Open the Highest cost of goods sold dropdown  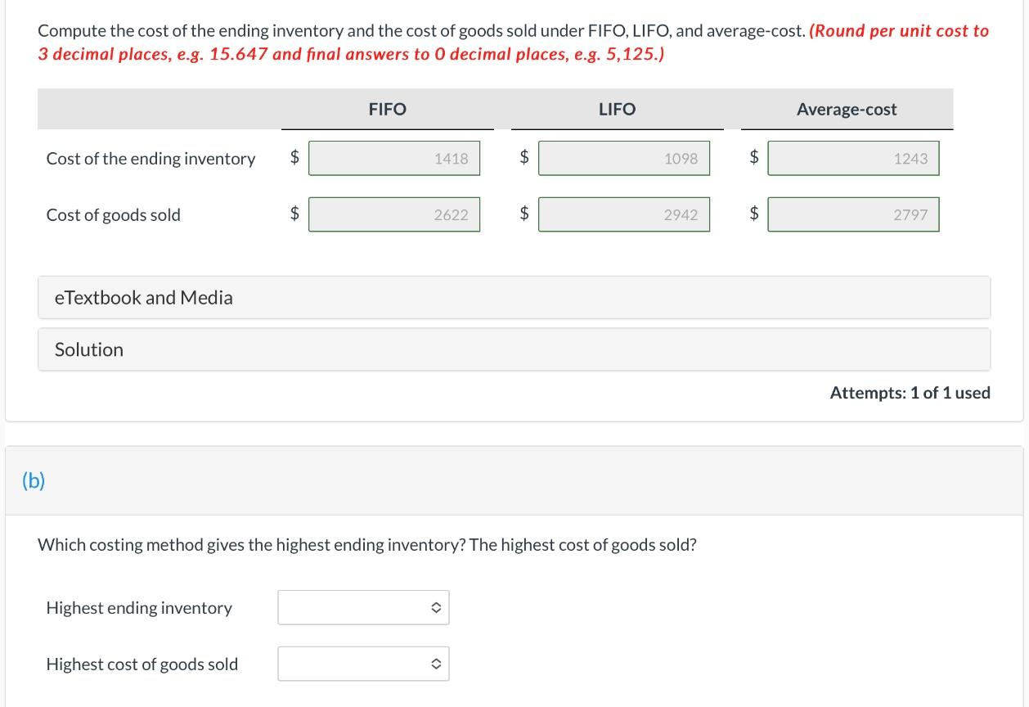[363, 664]
